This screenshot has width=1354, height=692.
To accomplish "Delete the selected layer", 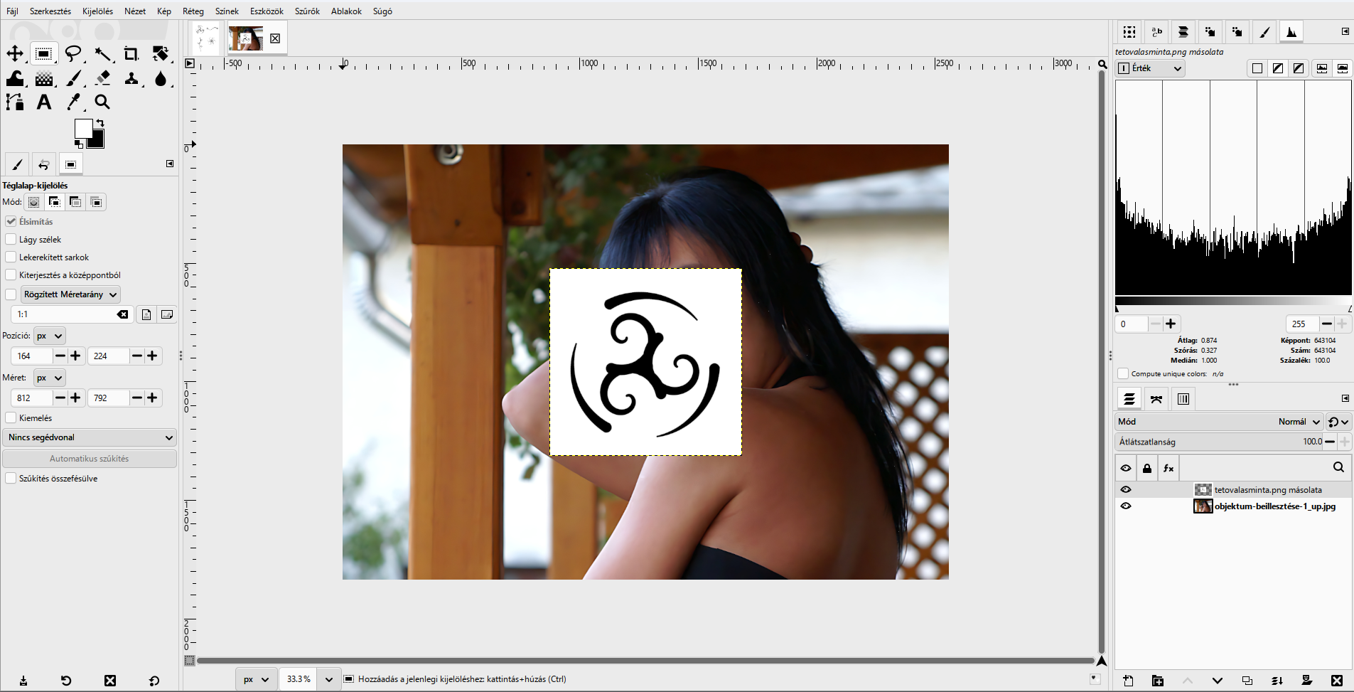I will [1337, 681].
